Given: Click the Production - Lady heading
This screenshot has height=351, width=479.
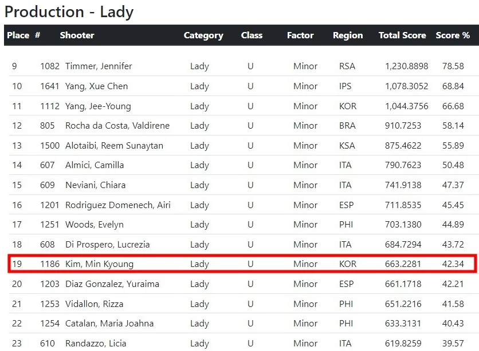Looking at the screenshot, I should click(x=69, y=12).
